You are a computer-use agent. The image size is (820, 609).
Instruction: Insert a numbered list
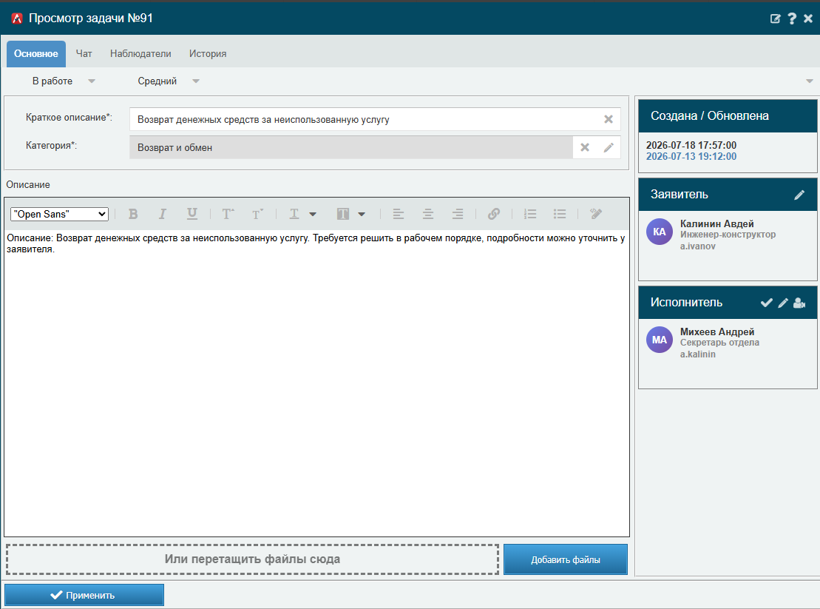tap(530, 214)
